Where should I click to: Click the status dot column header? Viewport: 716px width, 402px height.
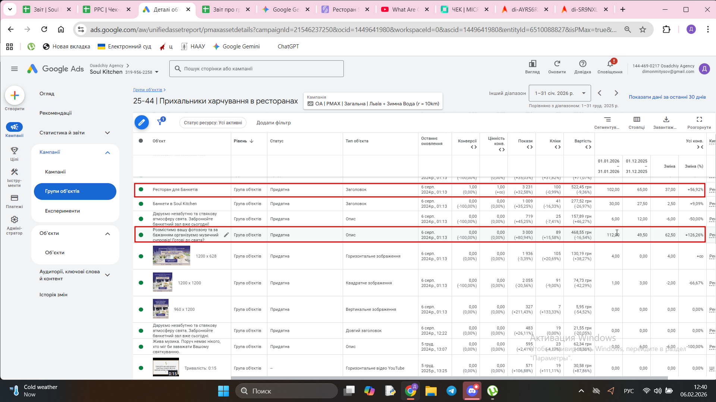141,141
